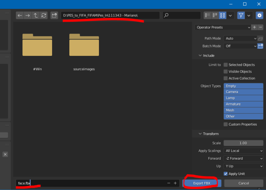Viewport: 266px width, 190px height.
Task: Open the Up axis dropdown
Action: click(x=244, y=166)
